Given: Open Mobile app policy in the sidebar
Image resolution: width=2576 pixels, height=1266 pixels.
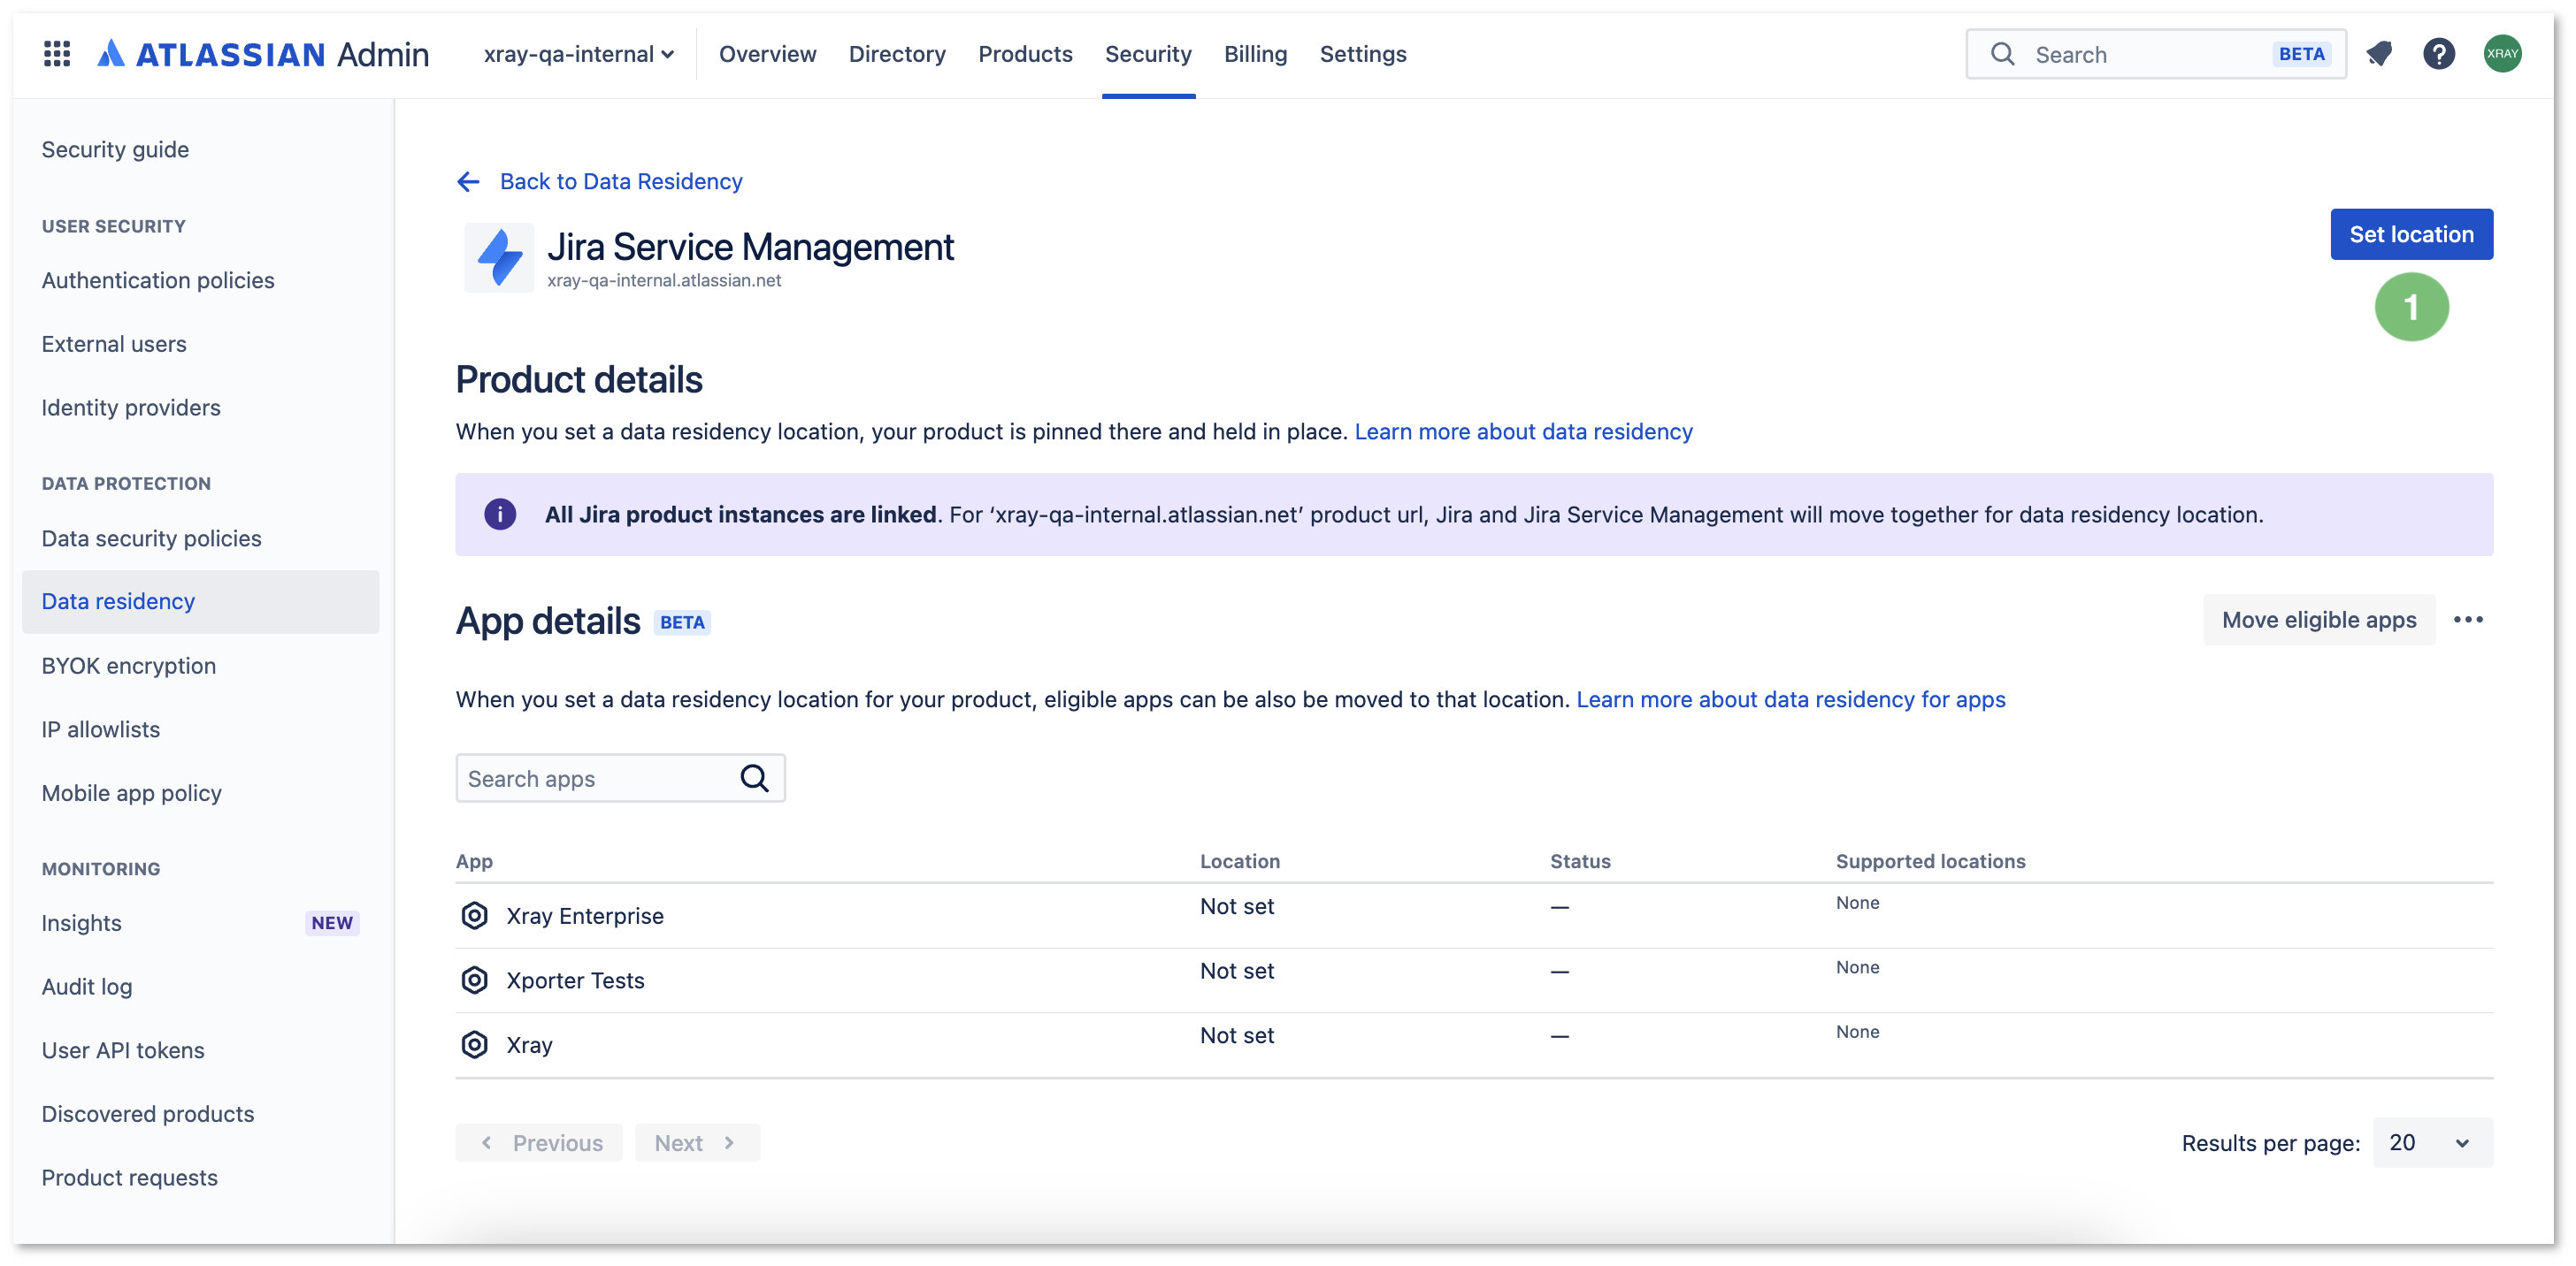Looking at the screenshot, I should (x=131, y=793).
